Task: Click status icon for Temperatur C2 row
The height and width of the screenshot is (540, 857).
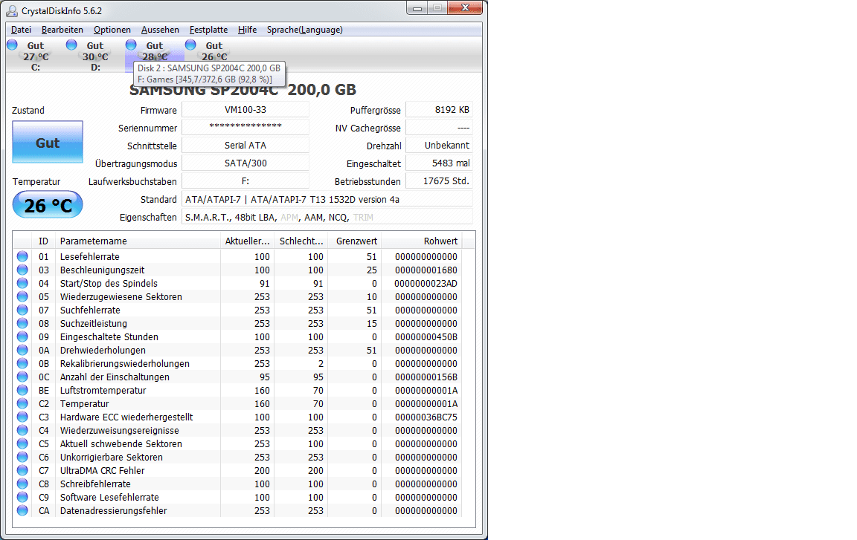Action: coord(22,403)
